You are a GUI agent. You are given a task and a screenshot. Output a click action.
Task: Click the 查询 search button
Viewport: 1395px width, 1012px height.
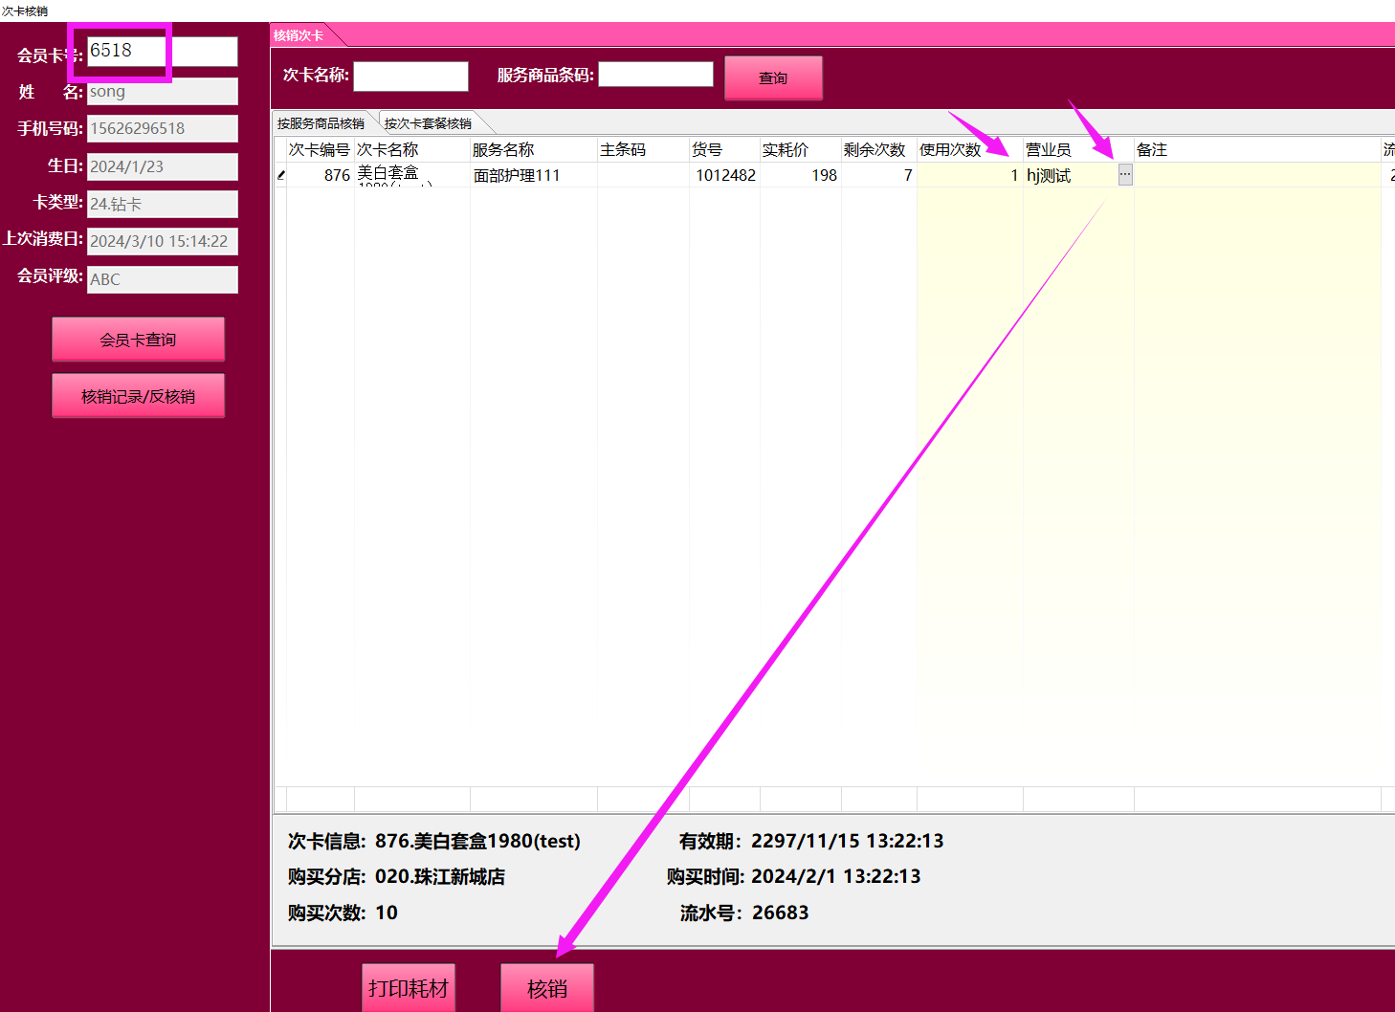coord(773,77)
